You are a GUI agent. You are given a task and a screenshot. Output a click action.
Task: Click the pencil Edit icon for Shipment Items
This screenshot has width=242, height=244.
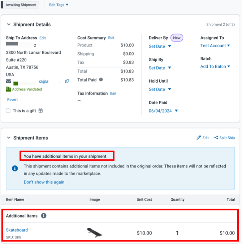[199, 138]
